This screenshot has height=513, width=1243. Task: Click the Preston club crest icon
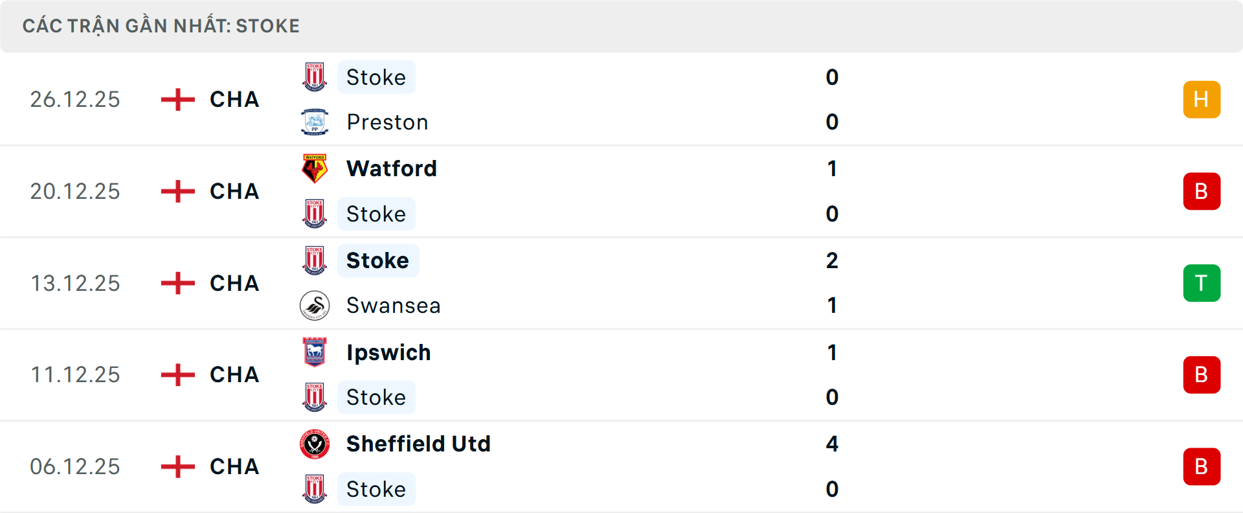[315, 122]
